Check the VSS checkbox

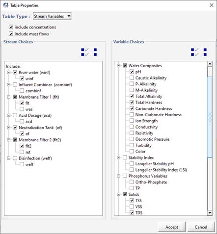click(132, 207)
